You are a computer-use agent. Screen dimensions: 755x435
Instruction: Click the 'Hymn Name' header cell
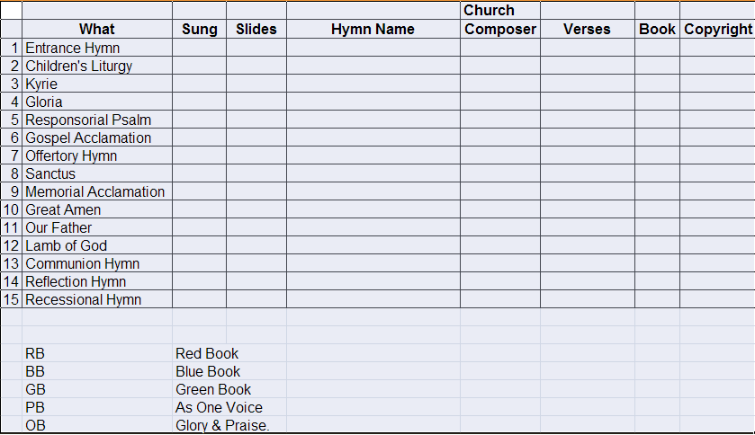point(373,29)
